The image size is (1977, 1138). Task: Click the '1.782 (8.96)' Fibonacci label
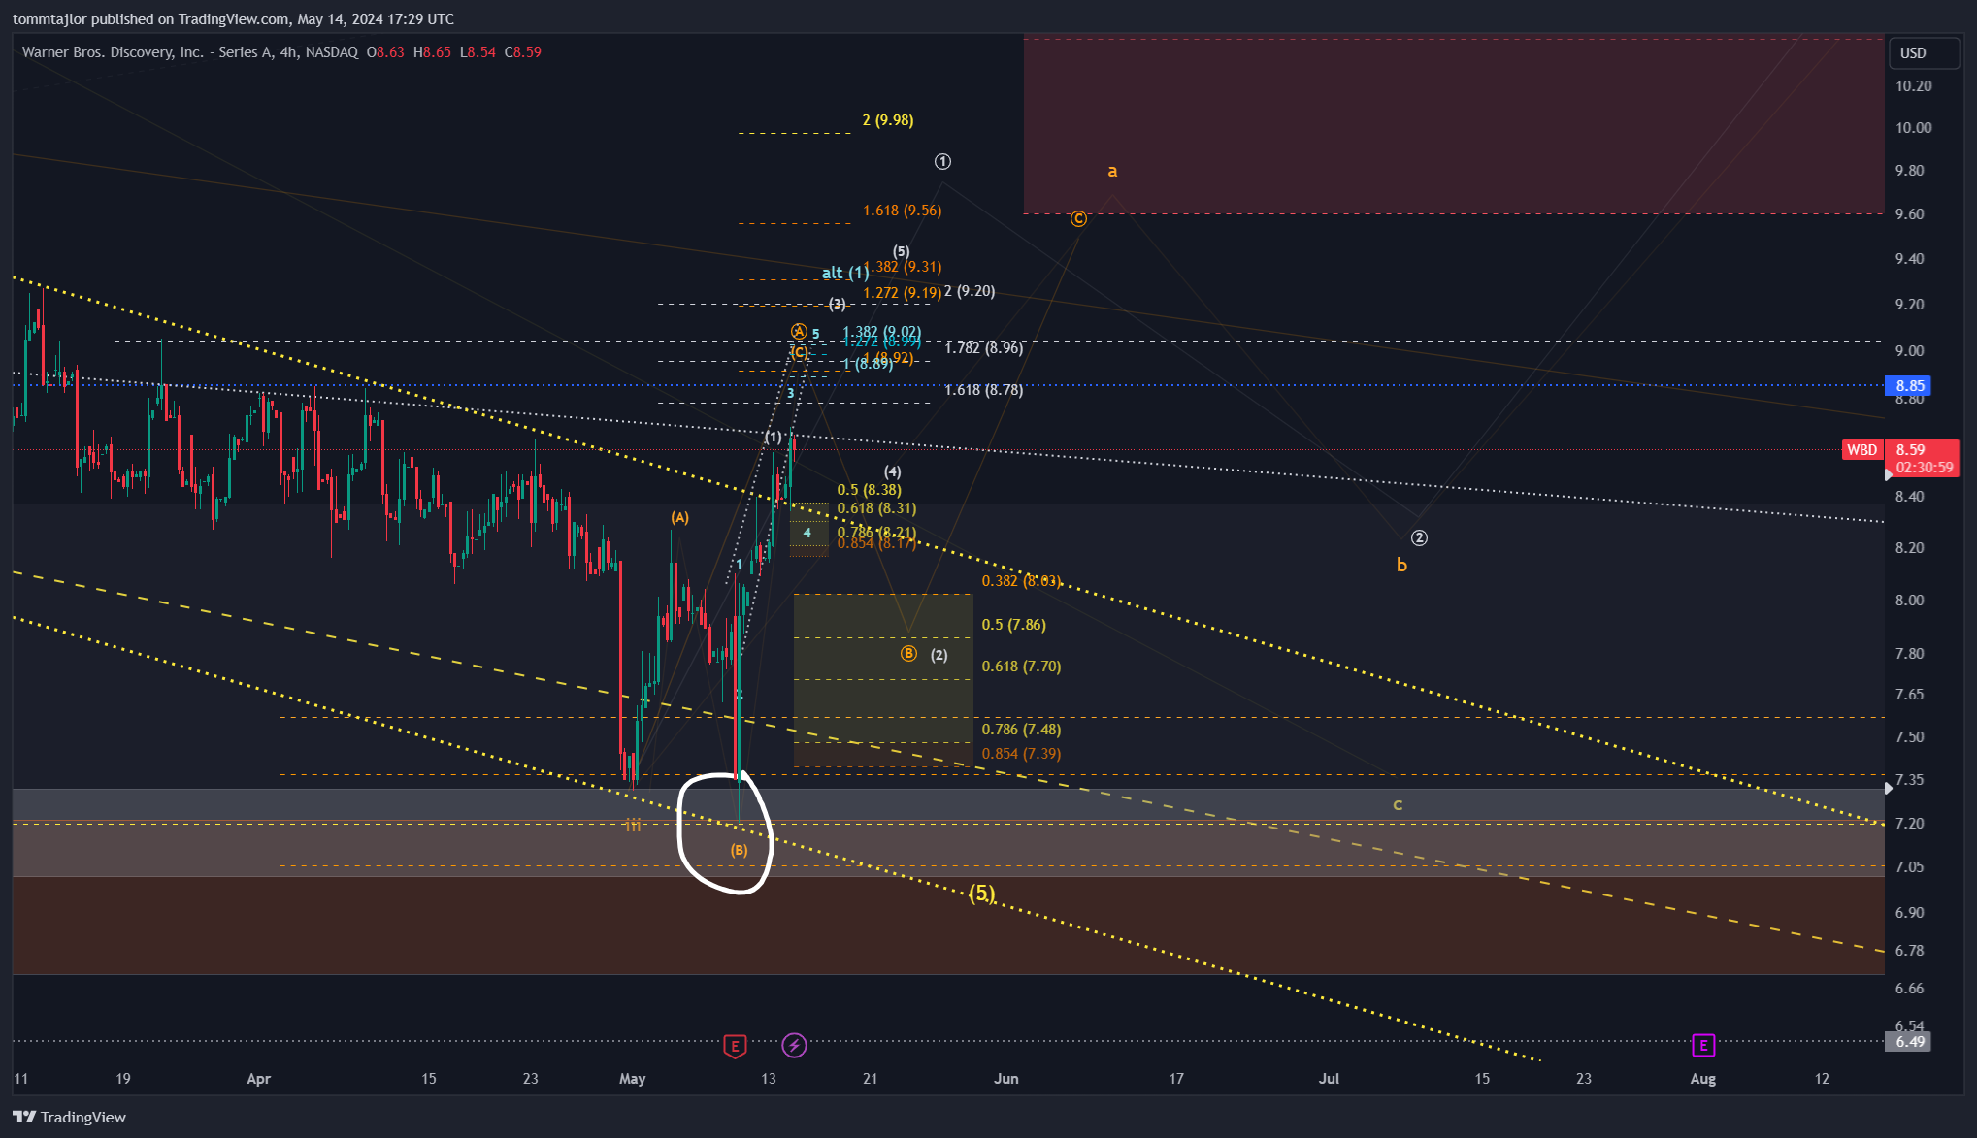[984, 348]
